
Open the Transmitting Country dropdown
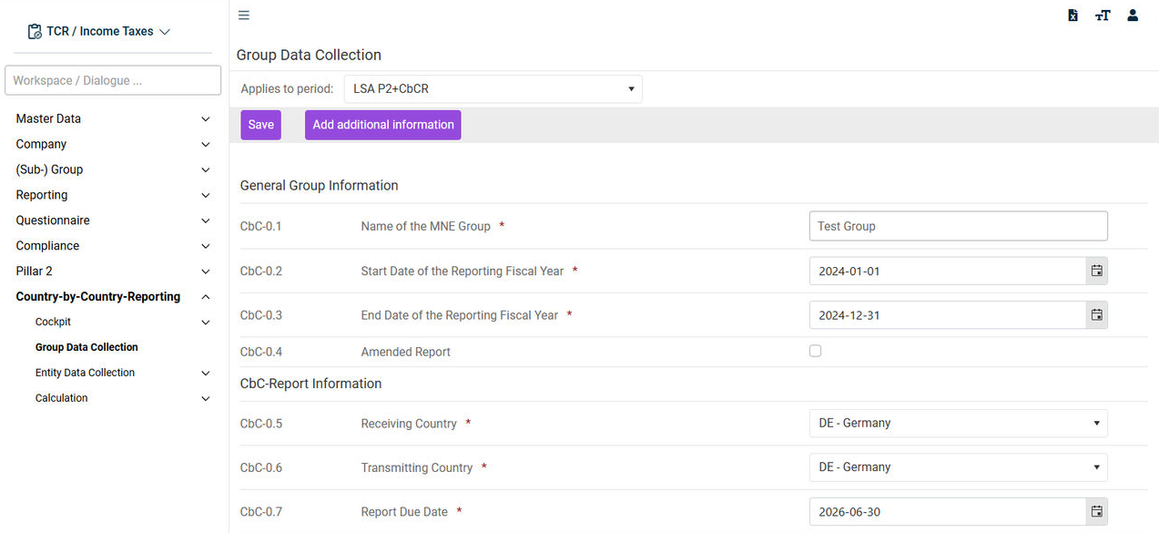958,466
